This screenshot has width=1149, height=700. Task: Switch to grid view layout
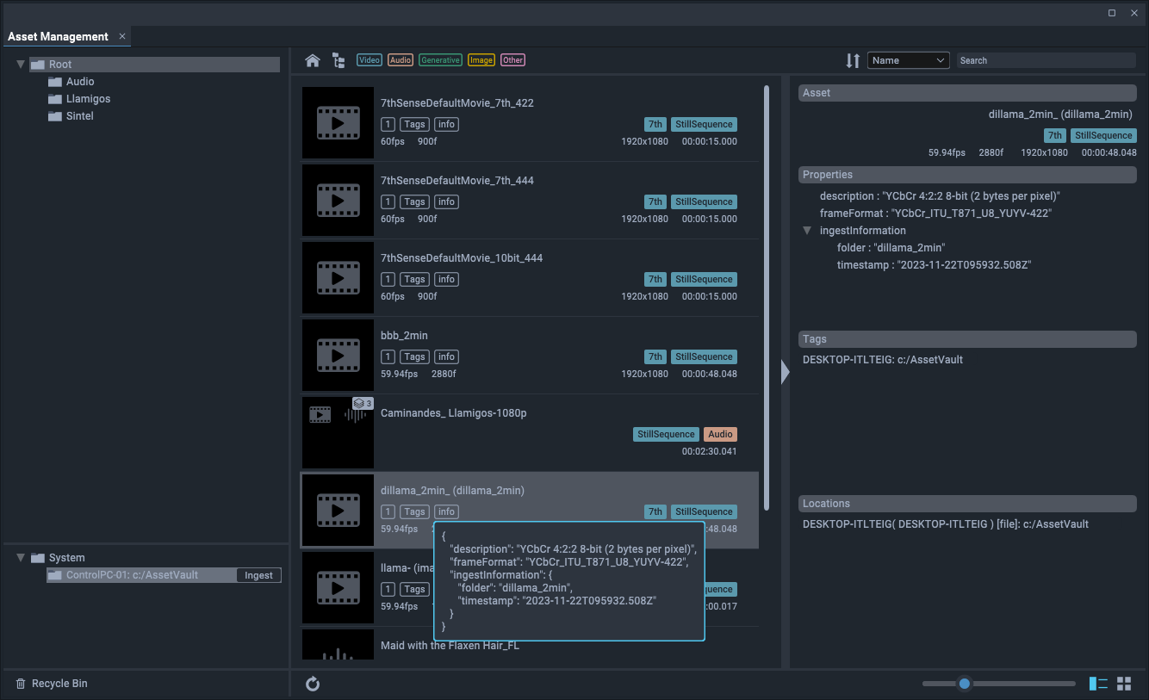pyautogui.click(x=1124, y=684)
